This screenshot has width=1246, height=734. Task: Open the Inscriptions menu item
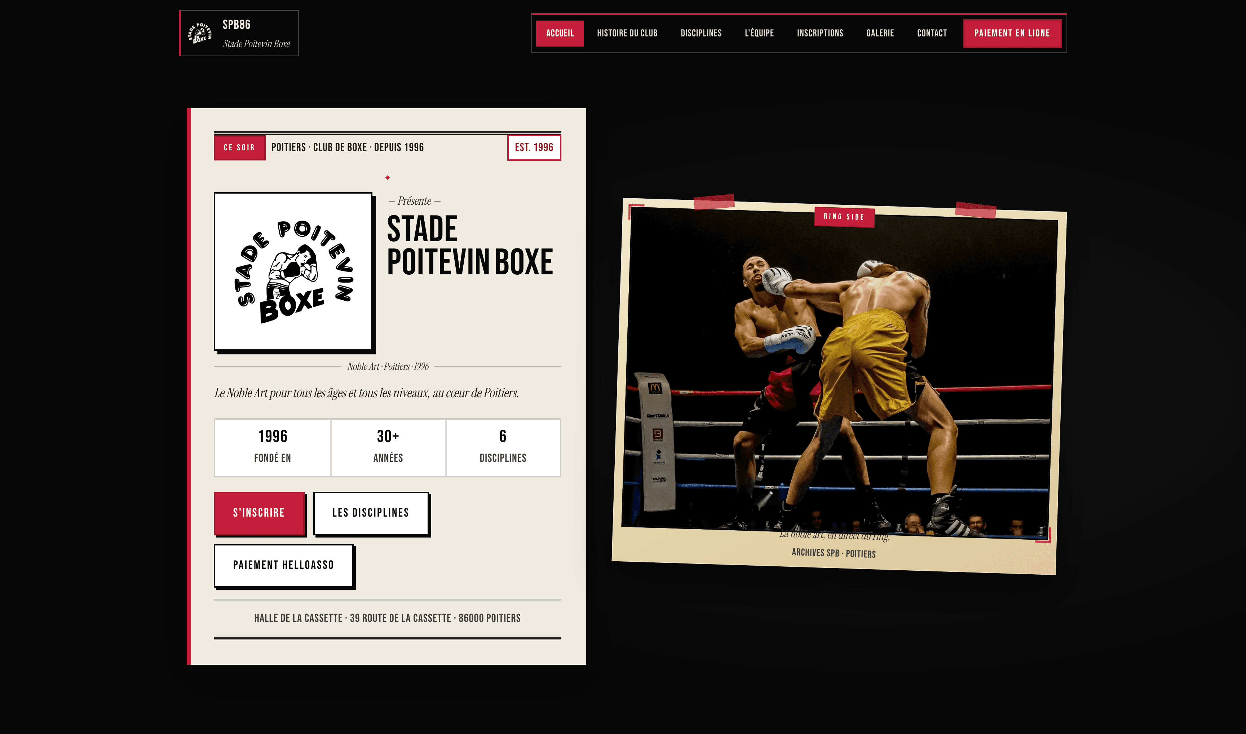(819, 33)
